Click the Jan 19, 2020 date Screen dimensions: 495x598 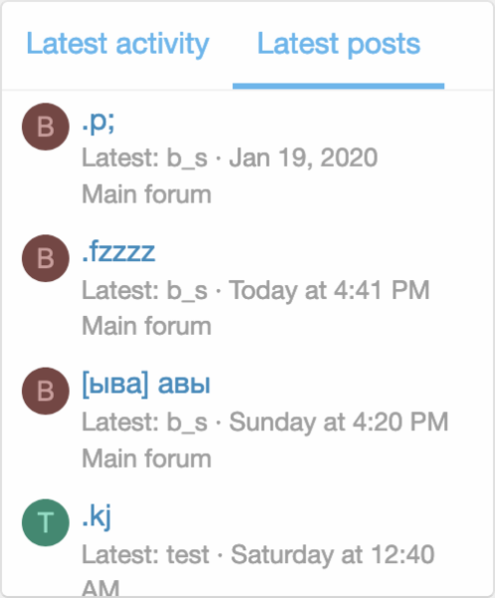pos(304,157)
